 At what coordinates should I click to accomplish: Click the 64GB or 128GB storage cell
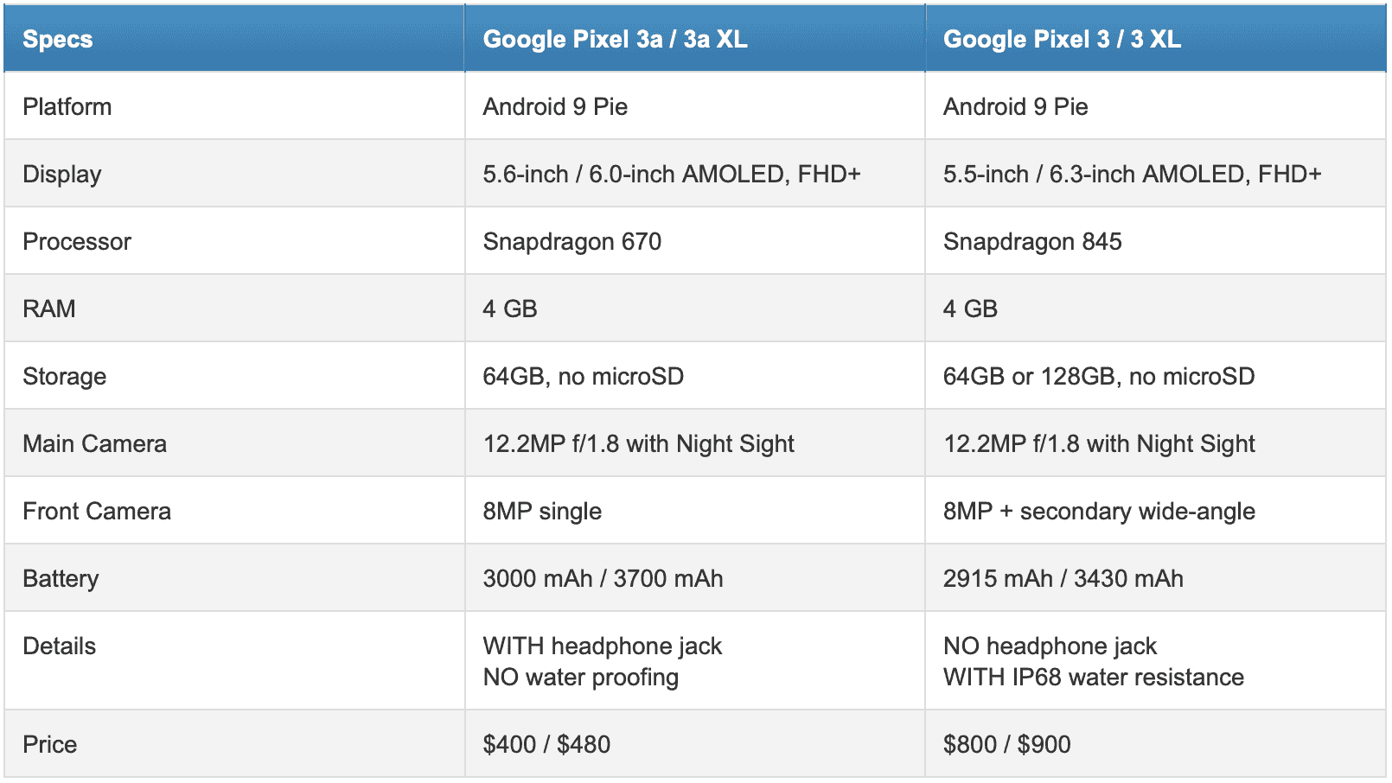pyautogui.click(x=1099, y=376)
